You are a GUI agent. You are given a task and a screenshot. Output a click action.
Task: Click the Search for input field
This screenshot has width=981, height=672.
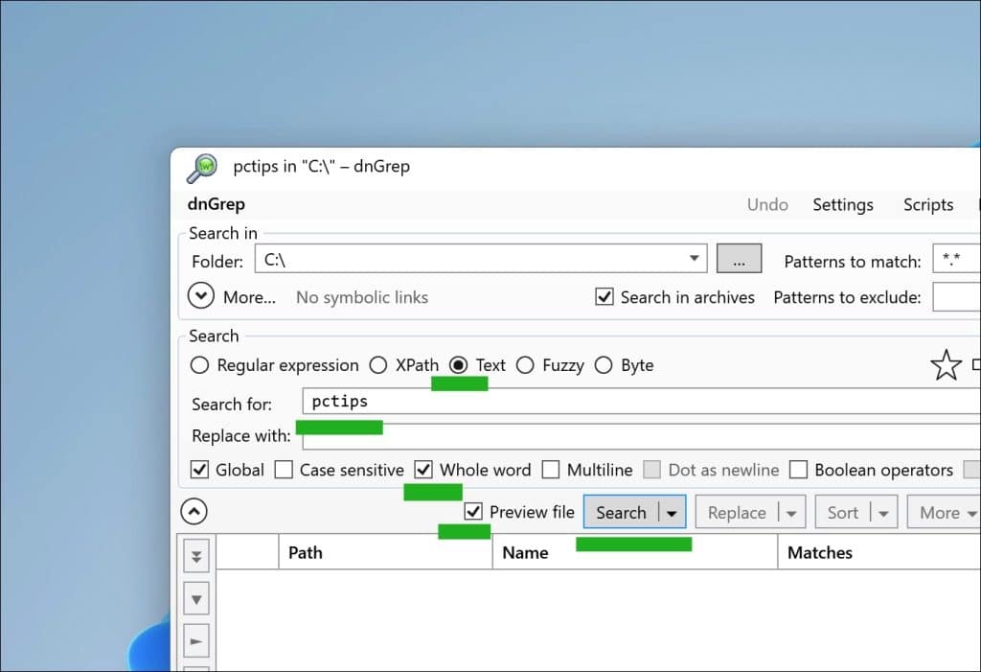(x=641, y=401)
